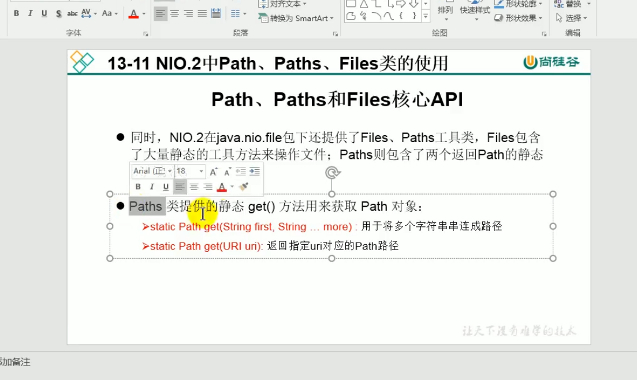Click text static Path get(String first
This screenshot has width=637, height=380.
(x=211, y=226)
